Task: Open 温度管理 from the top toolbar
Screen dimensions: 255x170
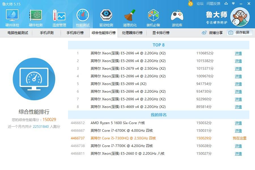Action: pos(59,17)
